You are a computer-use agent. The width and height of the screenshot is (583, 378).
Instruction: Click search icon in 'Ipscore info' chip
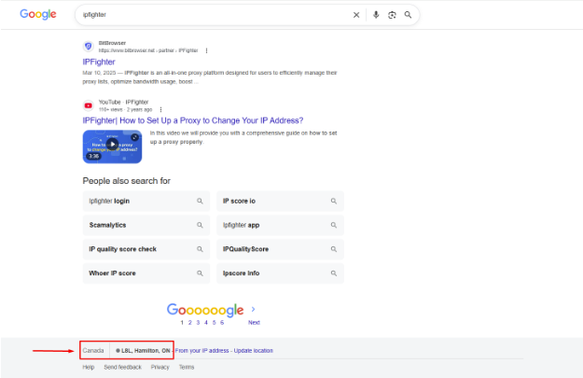334,273
